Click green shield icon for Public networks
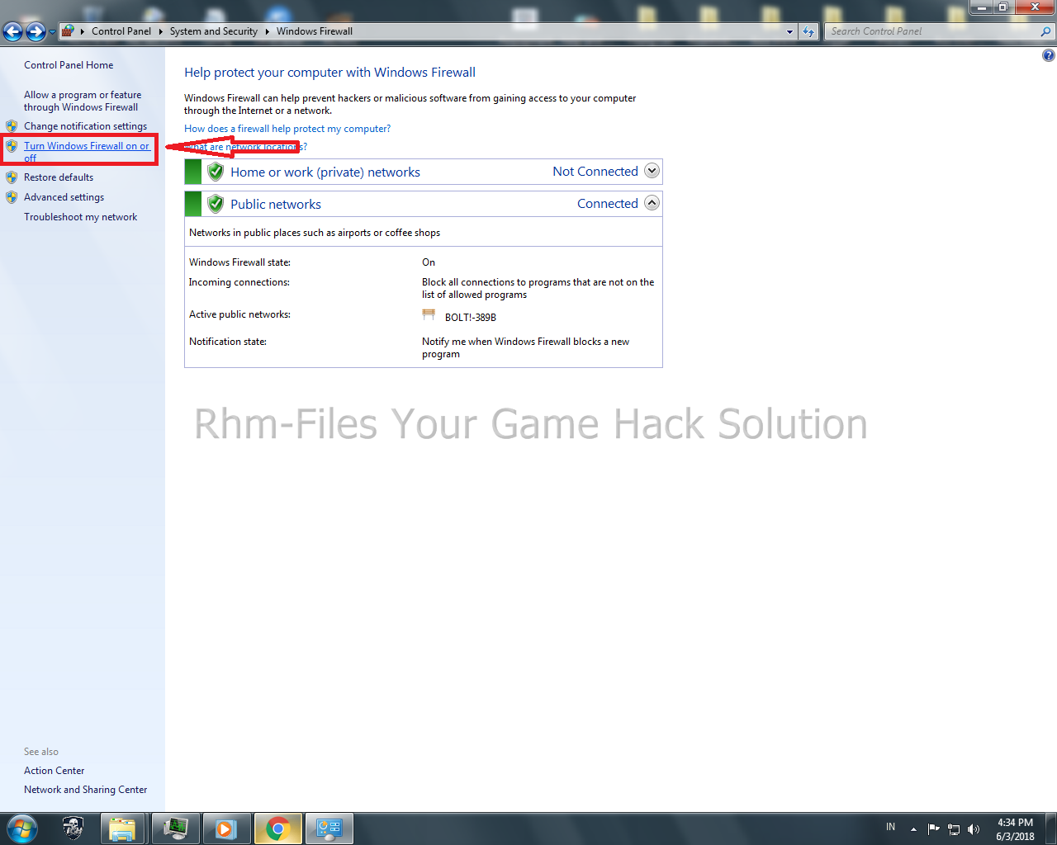Image resolution: width=1057 pixels, height=845 pixels. tap(216, 204)
